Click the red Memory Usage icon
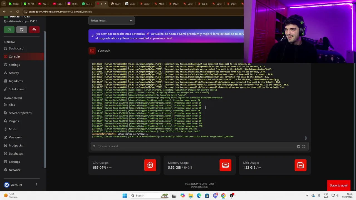This screenshot has width=356, height=200. (x=225, y=165)
